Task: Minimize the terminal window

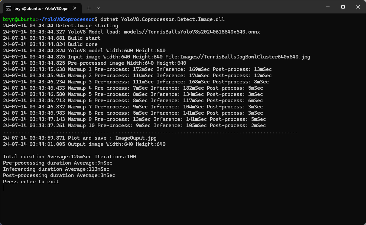Action: tap(328, 7)
